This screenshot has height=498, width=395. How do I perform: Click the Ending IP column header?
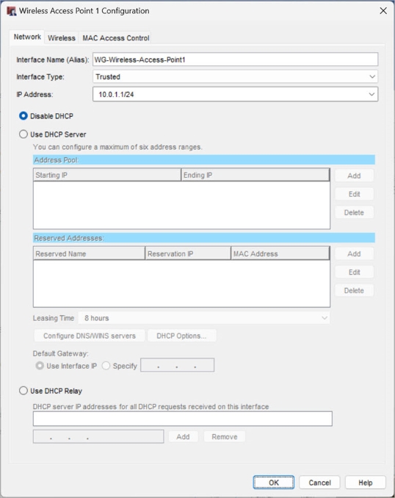(x=255, y=175)
